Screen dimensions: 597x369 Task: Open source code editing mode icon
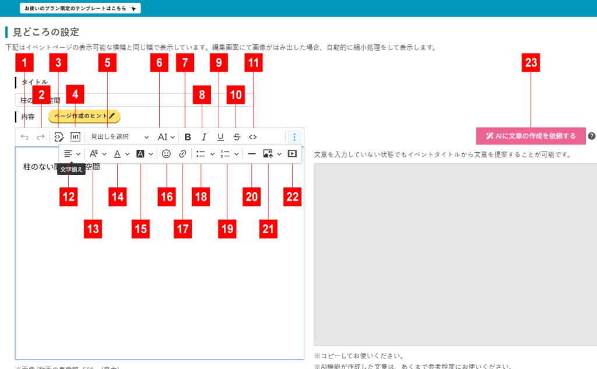[58, 137]
